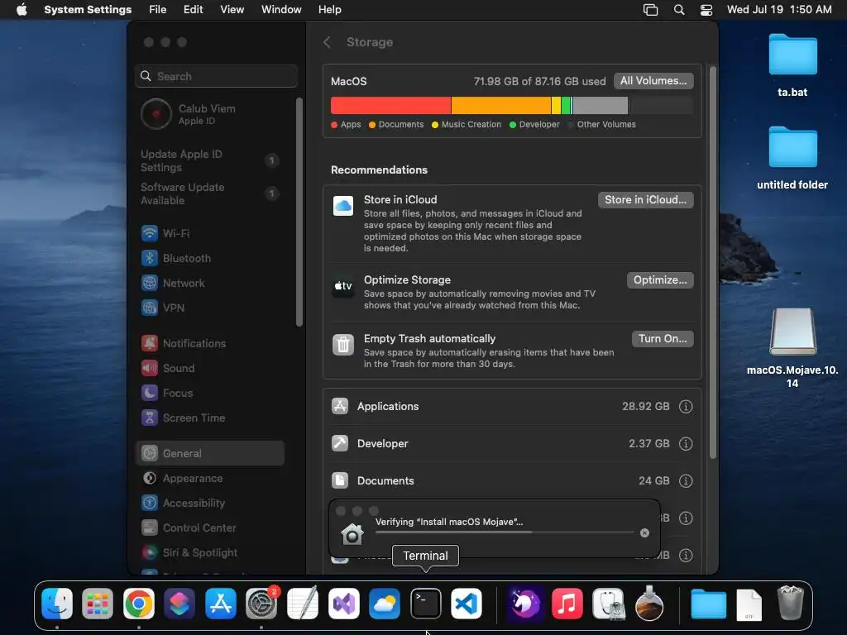Click the 28.92 GB Applications size
847x635 pixels.
pyautogui.click(x=645, y=407)
